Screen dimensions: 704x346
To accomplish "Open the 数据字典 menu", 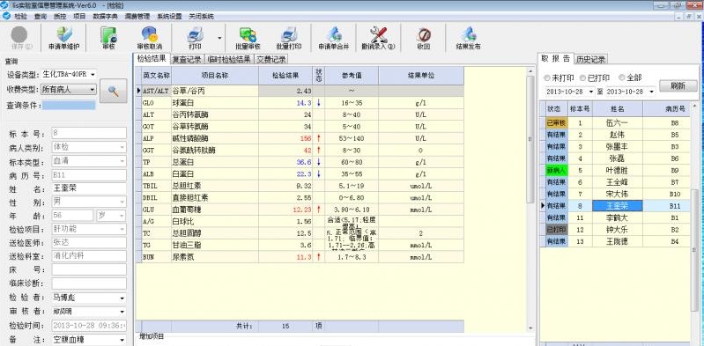I will (x=105, y=16).
